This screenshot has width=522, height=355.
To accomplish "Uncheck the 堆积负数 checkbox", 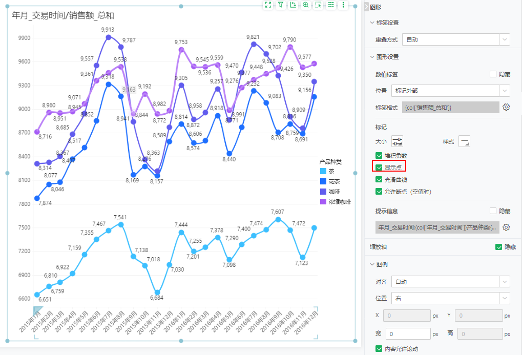I will (379, 156).
